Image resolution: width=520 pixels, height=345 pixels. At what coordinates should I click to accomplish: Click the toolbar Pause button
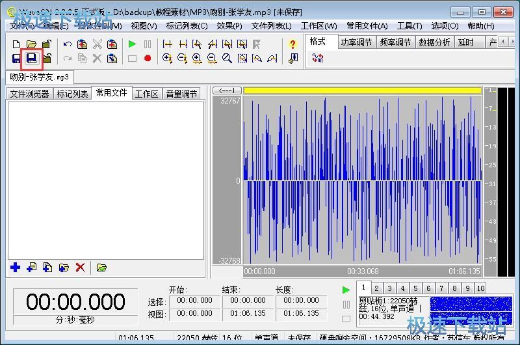(x=148, y=44)
